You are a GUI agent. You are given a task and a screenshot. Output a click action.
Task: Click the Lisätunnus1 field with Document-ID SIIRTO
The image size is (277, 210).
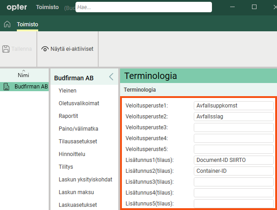(233, 160)
